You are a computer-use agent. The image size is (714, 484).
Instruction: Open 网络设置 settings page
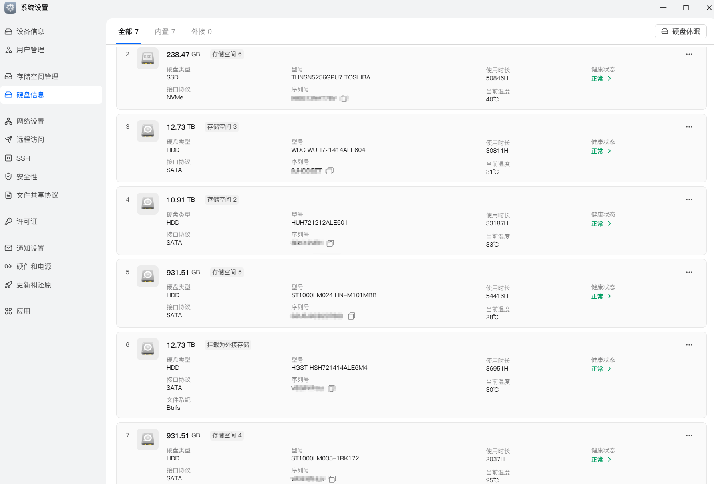[30, 121]
